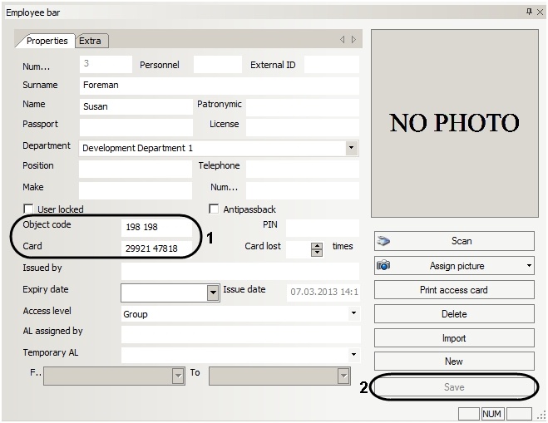This screenshot has width=548, height=423.
Task: Click the Card field 29921 47818
Action: pyautogui.click(x=156, y=249)
